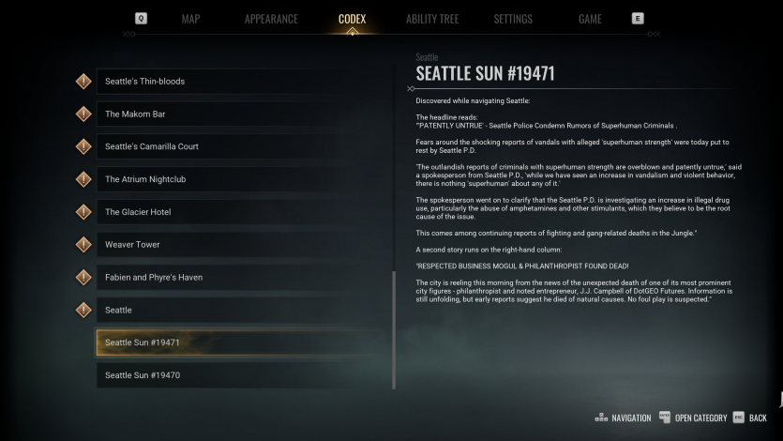
Task: Switch to the Map tab
Action: pos(190,19)
